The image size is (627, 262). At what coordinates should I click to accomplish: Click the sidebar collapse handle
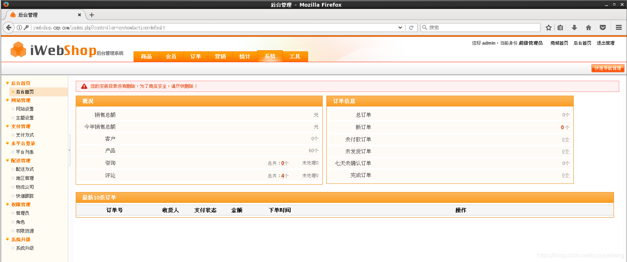tap(69, 150)
